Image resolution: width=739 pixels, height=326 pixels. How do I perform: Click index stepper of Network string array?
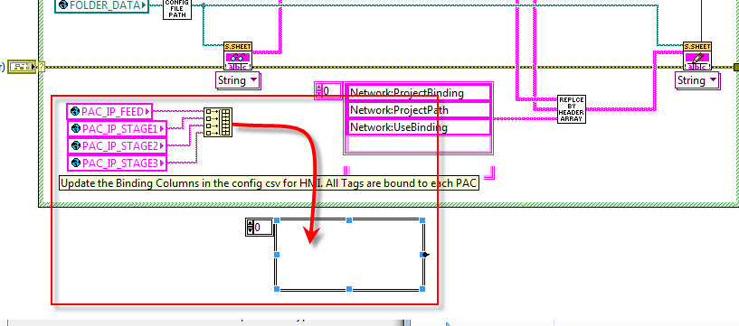(318, 90)
